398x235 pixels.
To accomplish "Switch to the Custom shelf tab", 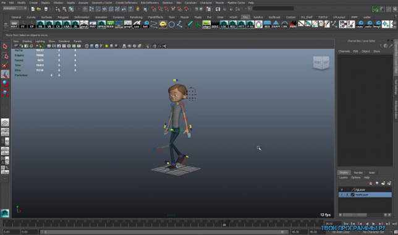I will (290, 17).
